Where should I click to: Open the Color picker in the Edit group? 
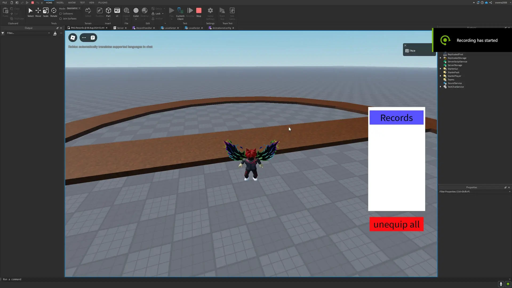pos(136,10)
